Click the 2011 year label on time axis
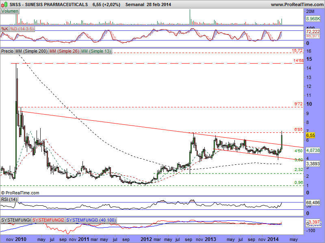 pos(84,239)
